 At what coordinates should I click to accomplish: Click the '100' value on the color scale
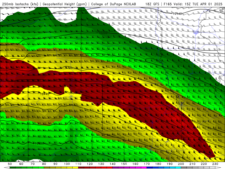pos(67,164)
